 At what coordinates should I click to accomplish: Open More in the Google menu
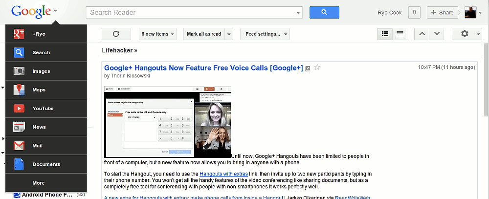pos(46,183)
